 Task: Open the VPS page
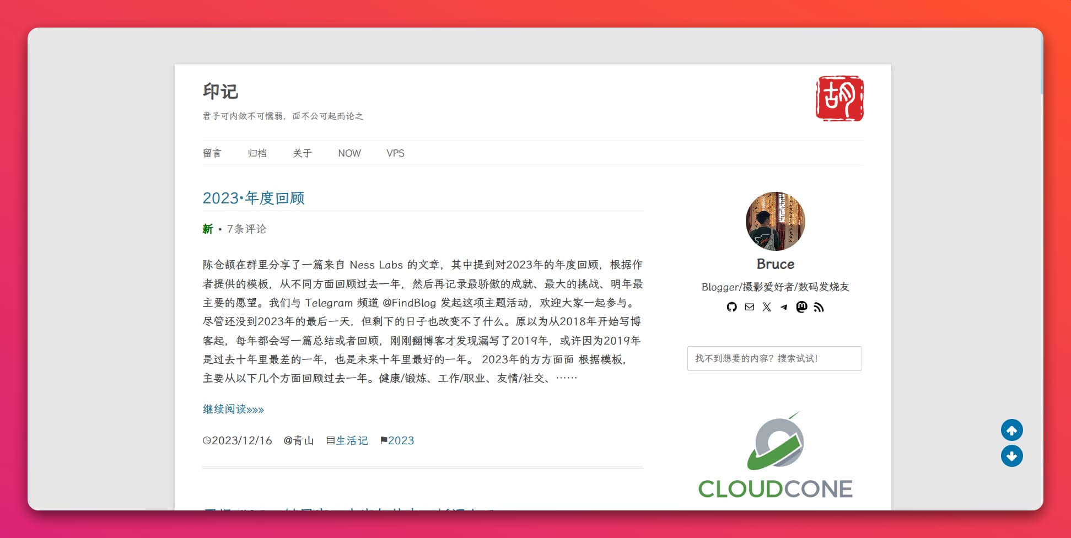[395, 153]
